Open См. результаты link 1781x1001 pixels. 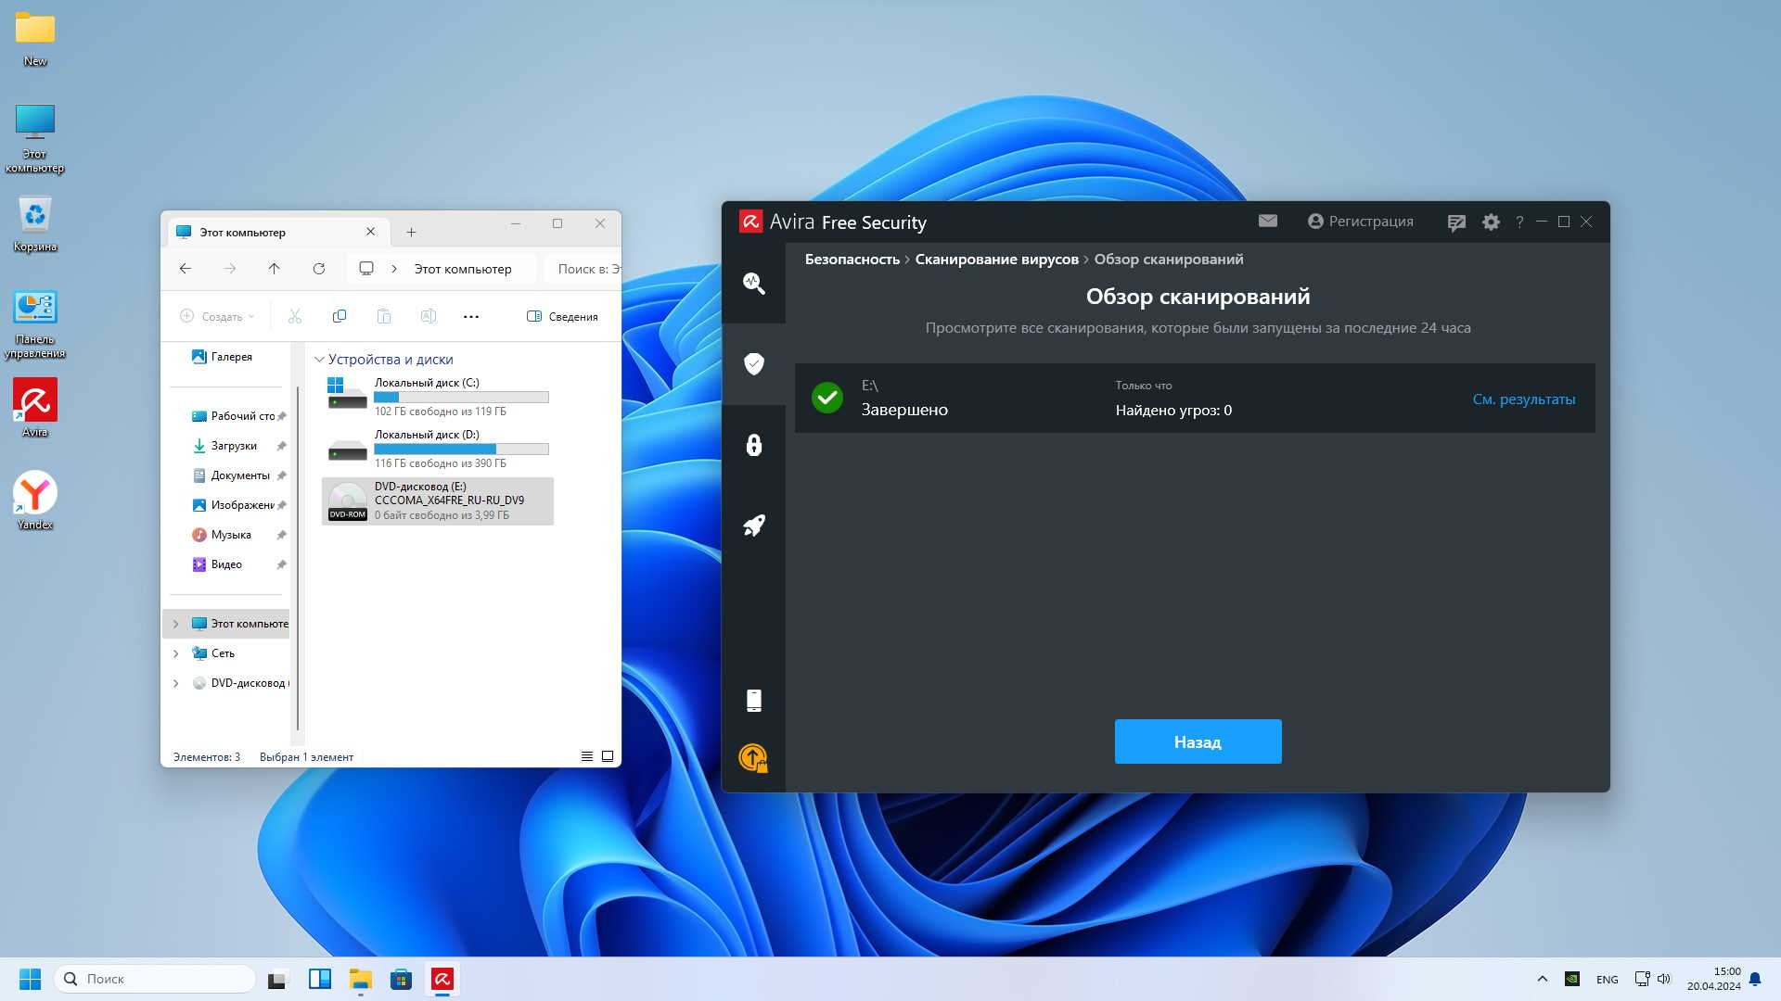pos(1523,399)
